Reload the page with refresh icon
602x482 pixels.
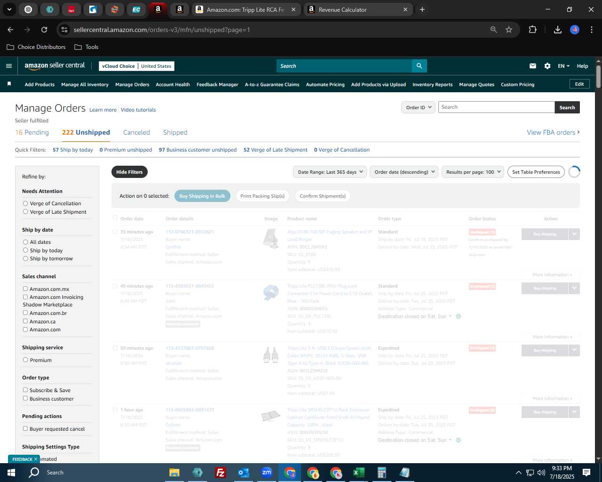point(44,30)
